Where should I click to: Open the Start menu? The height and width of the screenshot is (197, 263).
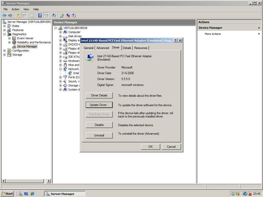(7, 194)
